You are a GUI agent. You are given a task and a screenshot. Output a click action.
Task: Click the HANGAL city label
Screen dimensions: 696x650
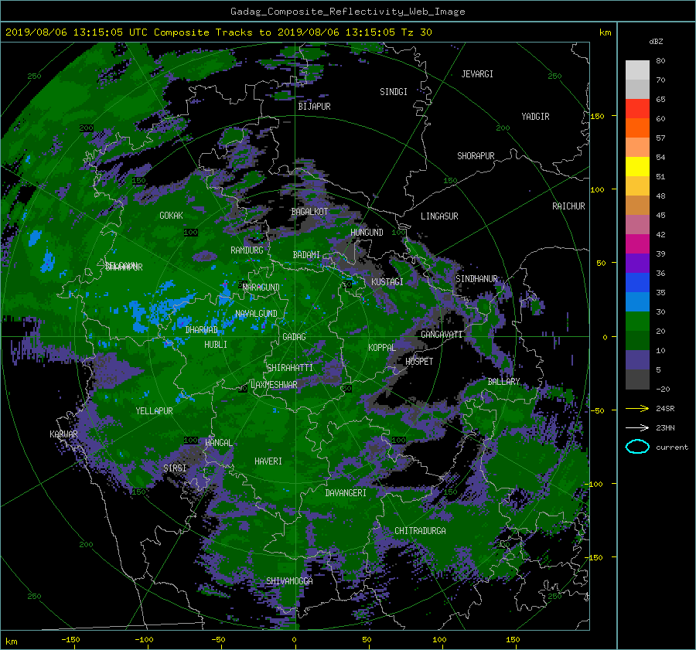click(x=219, y=443)
